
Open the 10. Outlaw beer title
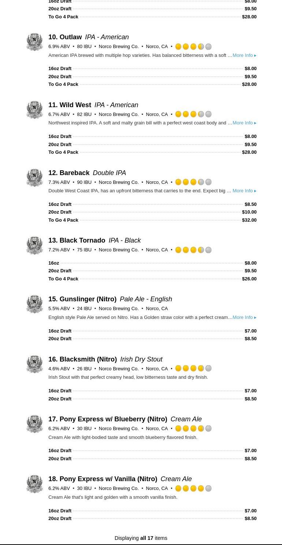(x=65, y=37)
